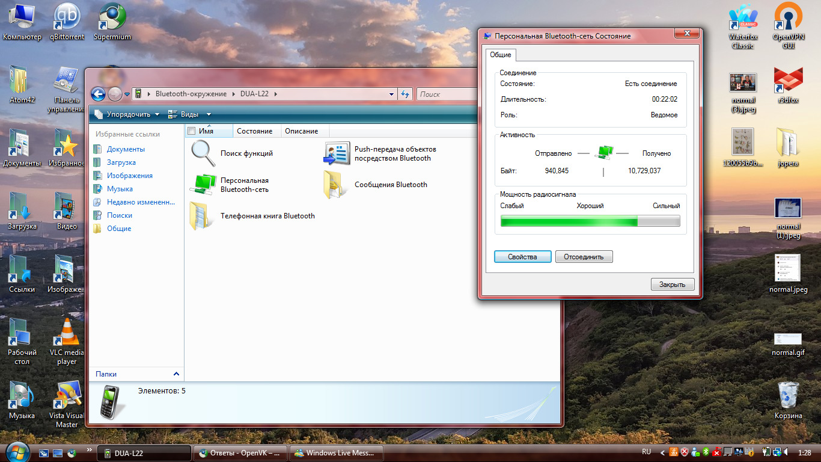Tick the select-all checkbox beside Имя

tap(192, 131)
